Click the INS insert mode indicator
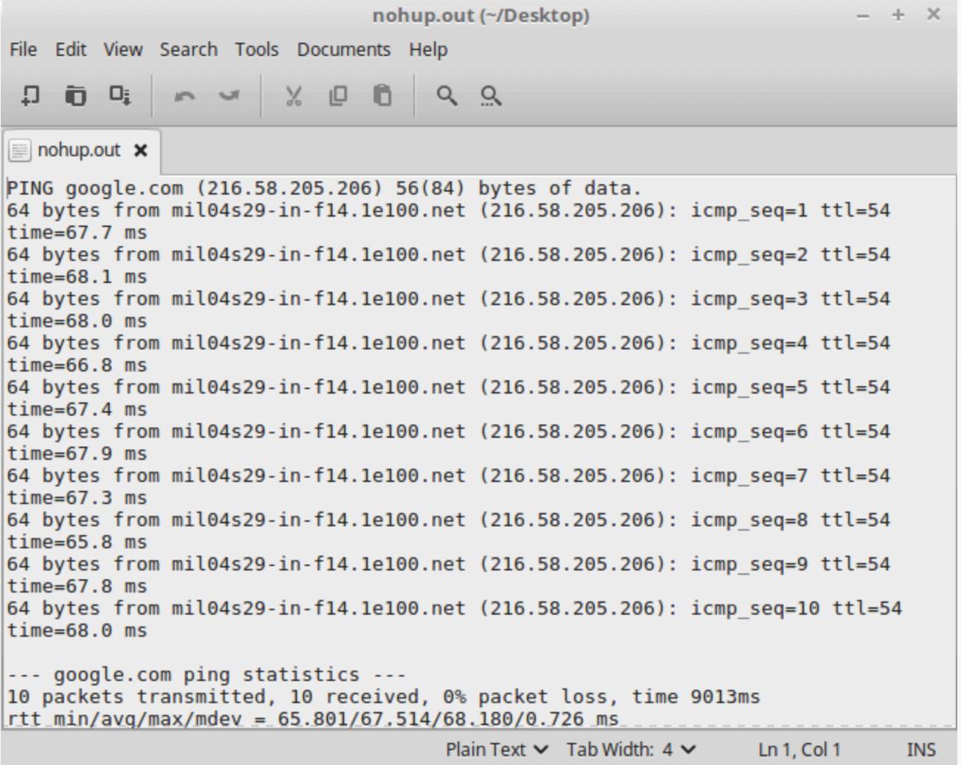Screen dimensions: 961x765 921,750
